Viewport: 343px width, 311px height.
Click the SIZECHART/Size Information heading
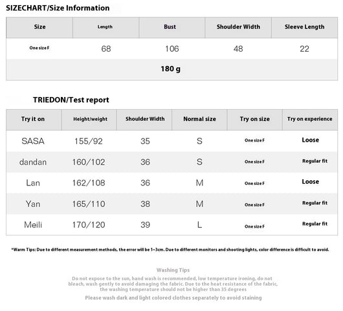point(58,8)
